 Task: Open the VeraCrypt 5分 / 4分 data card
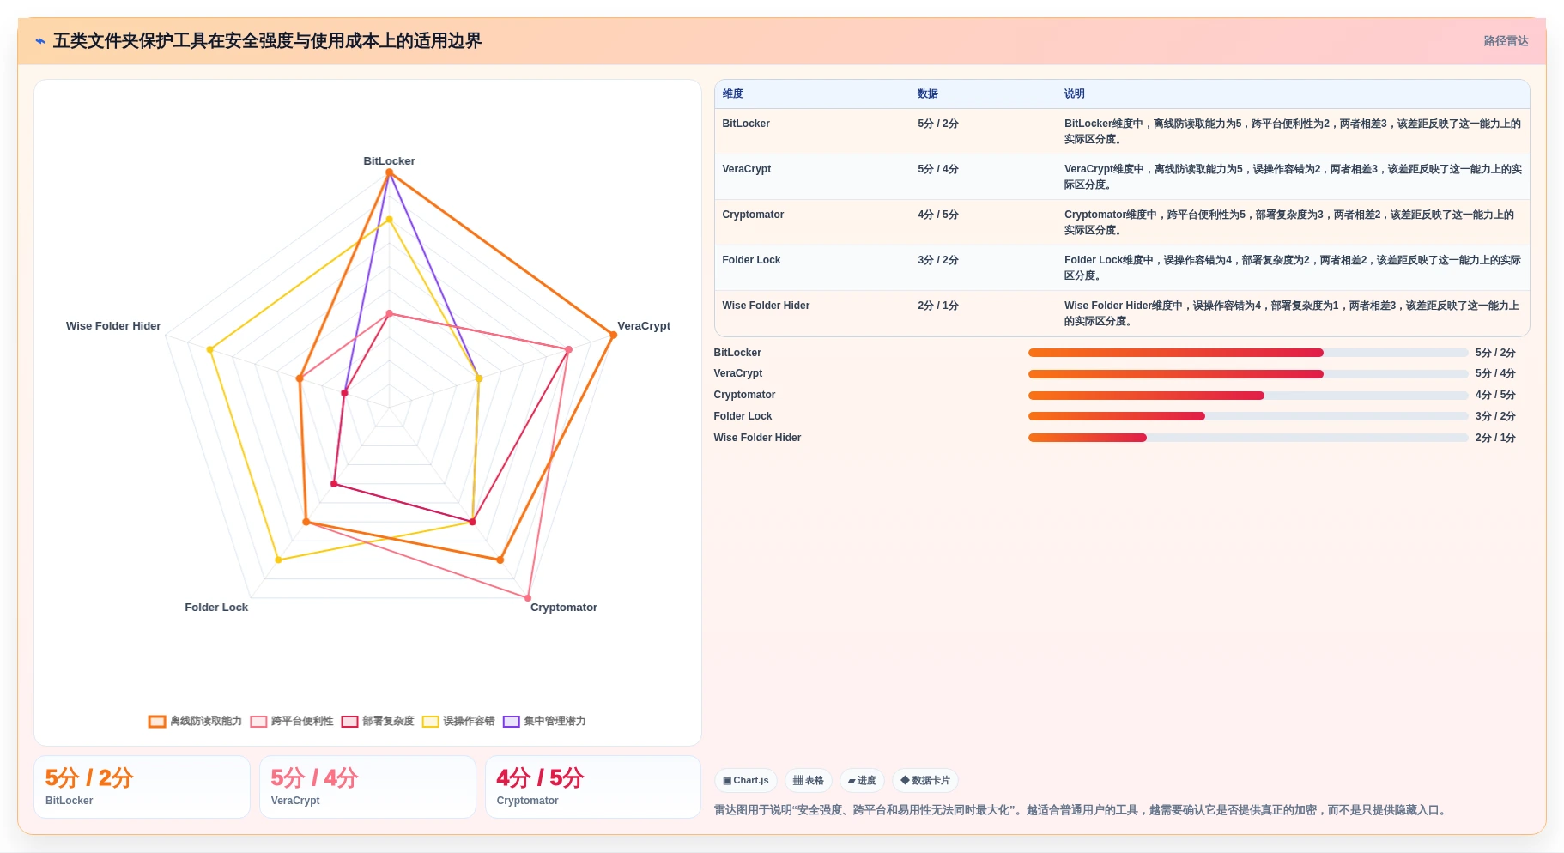click(x=367, y=787)
